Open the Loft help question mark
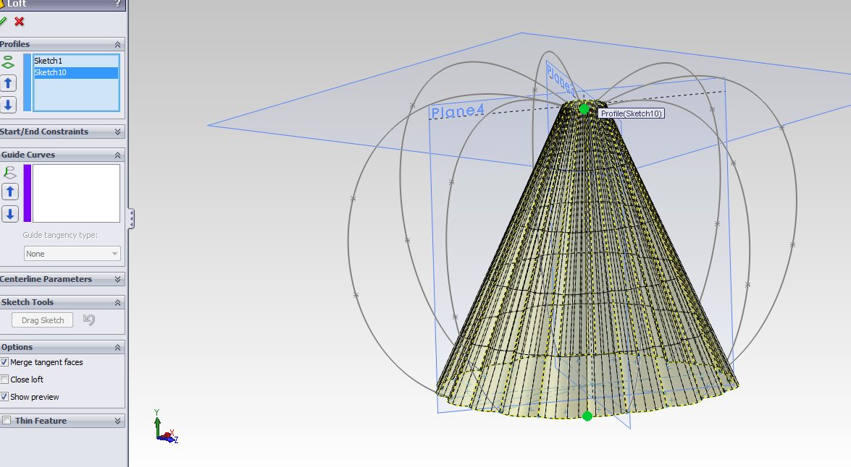Image resolution: width=851 pixels, height=467 pixels. 118,4
